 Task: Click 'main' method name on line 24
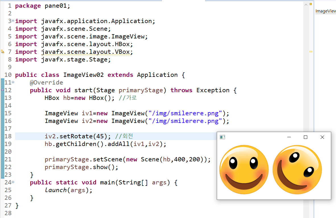[x=107, y=182]
